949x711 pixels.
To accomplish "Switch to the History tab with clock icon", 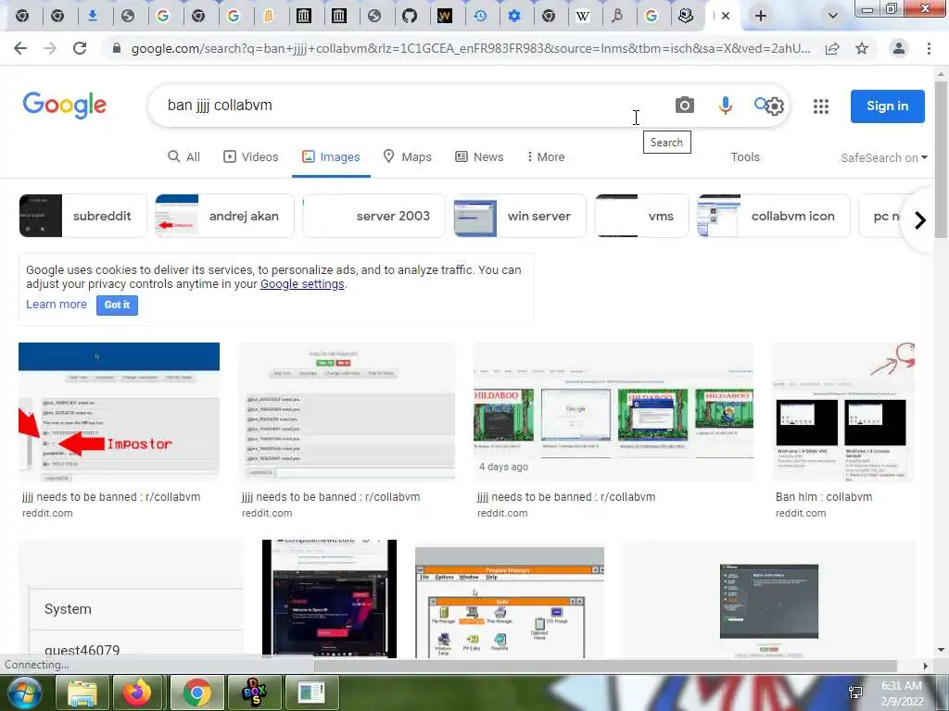I will pos(480,16).
